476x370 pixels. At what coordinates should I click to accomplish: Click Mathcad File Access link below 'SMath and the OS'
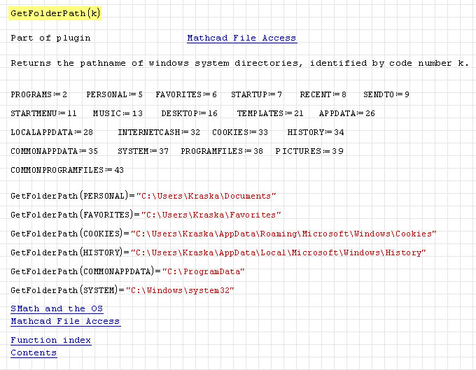coord(65,321)
